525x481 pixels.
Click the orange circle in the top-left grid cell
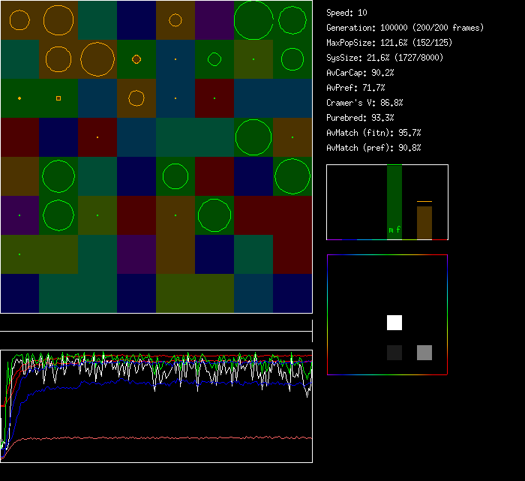coord(20,20)
